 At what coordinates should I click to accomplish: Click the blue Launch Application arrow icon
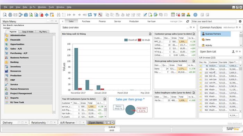point(47,15)
